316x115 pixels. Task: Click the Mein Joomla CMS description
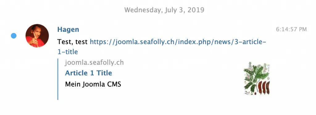[x=93, y=84]
